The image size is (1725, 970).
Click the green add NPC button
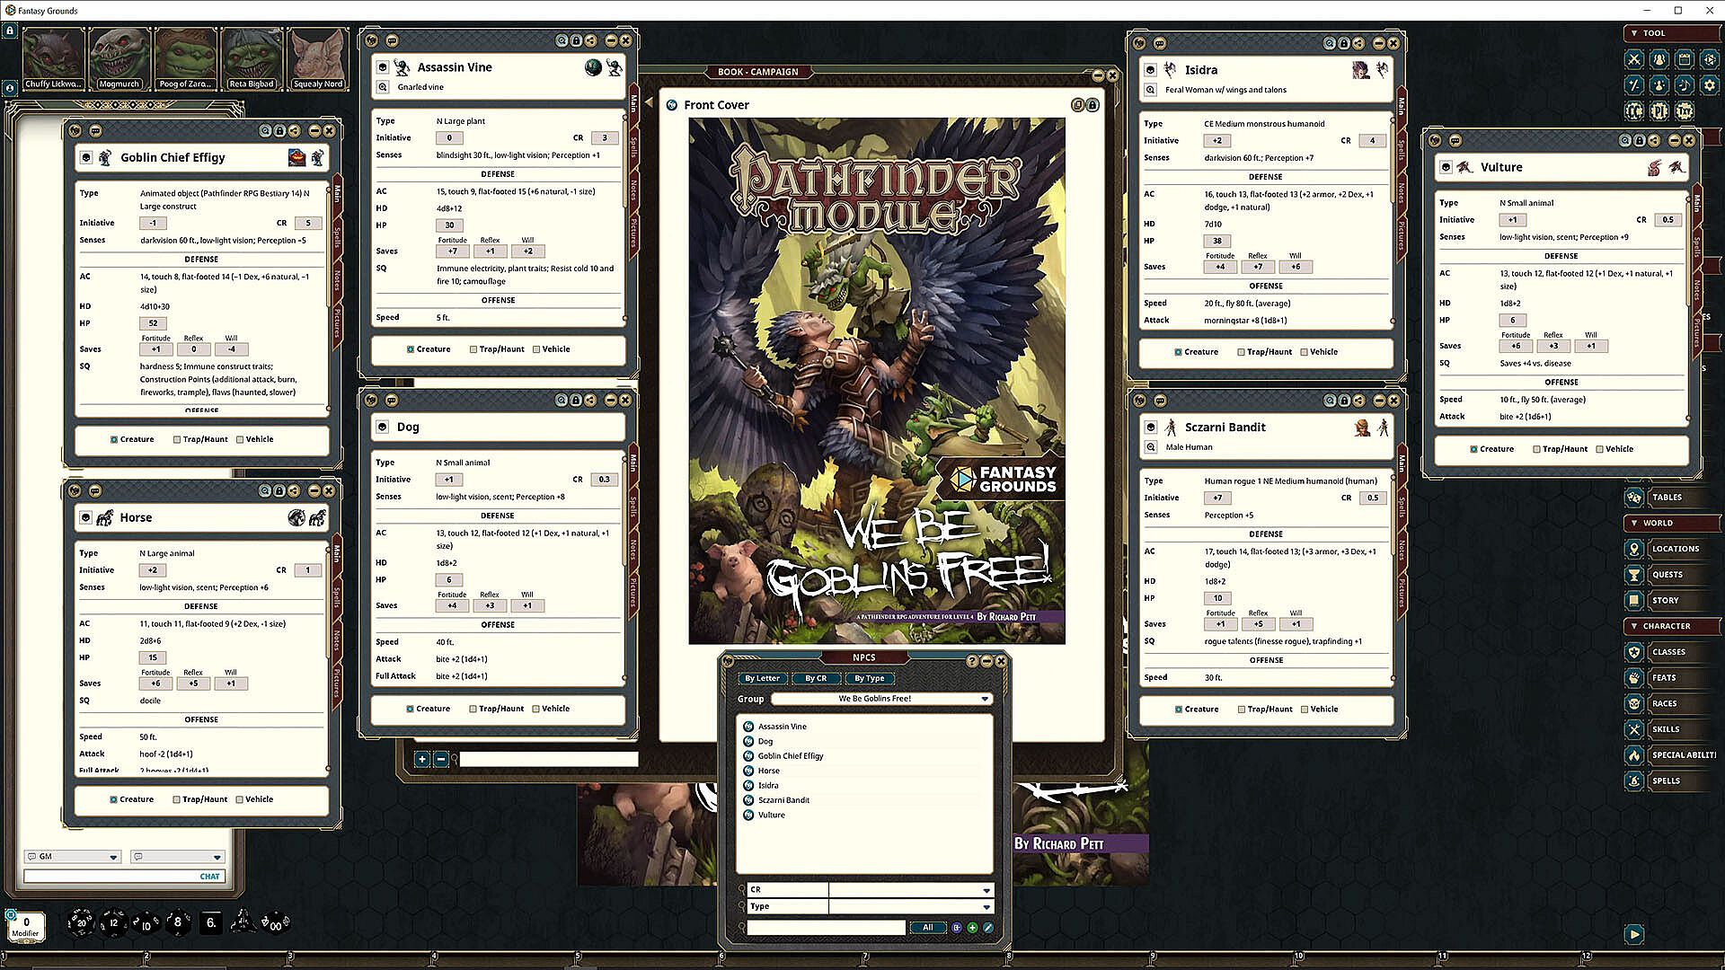(x=972, y=928)
